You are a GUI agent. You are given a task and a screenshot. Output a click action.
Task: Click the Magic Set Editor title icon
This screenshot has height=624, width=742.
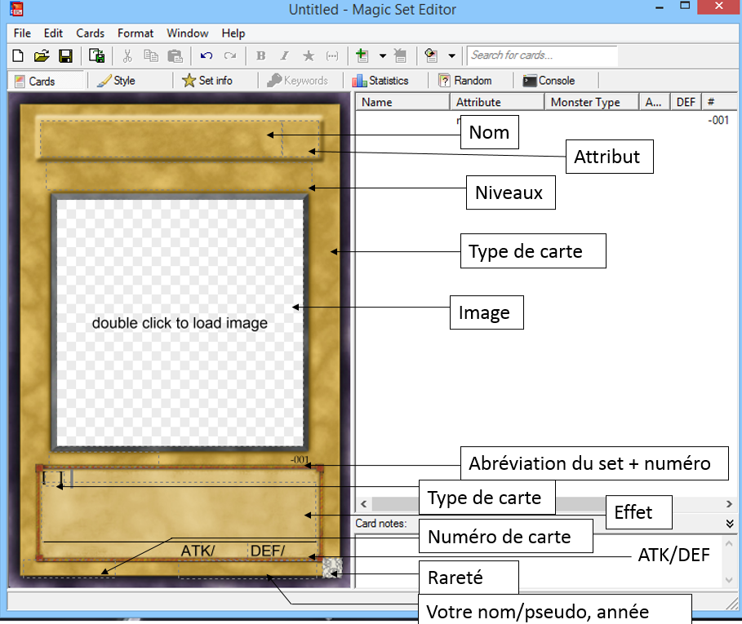click(x=16, y=8)
